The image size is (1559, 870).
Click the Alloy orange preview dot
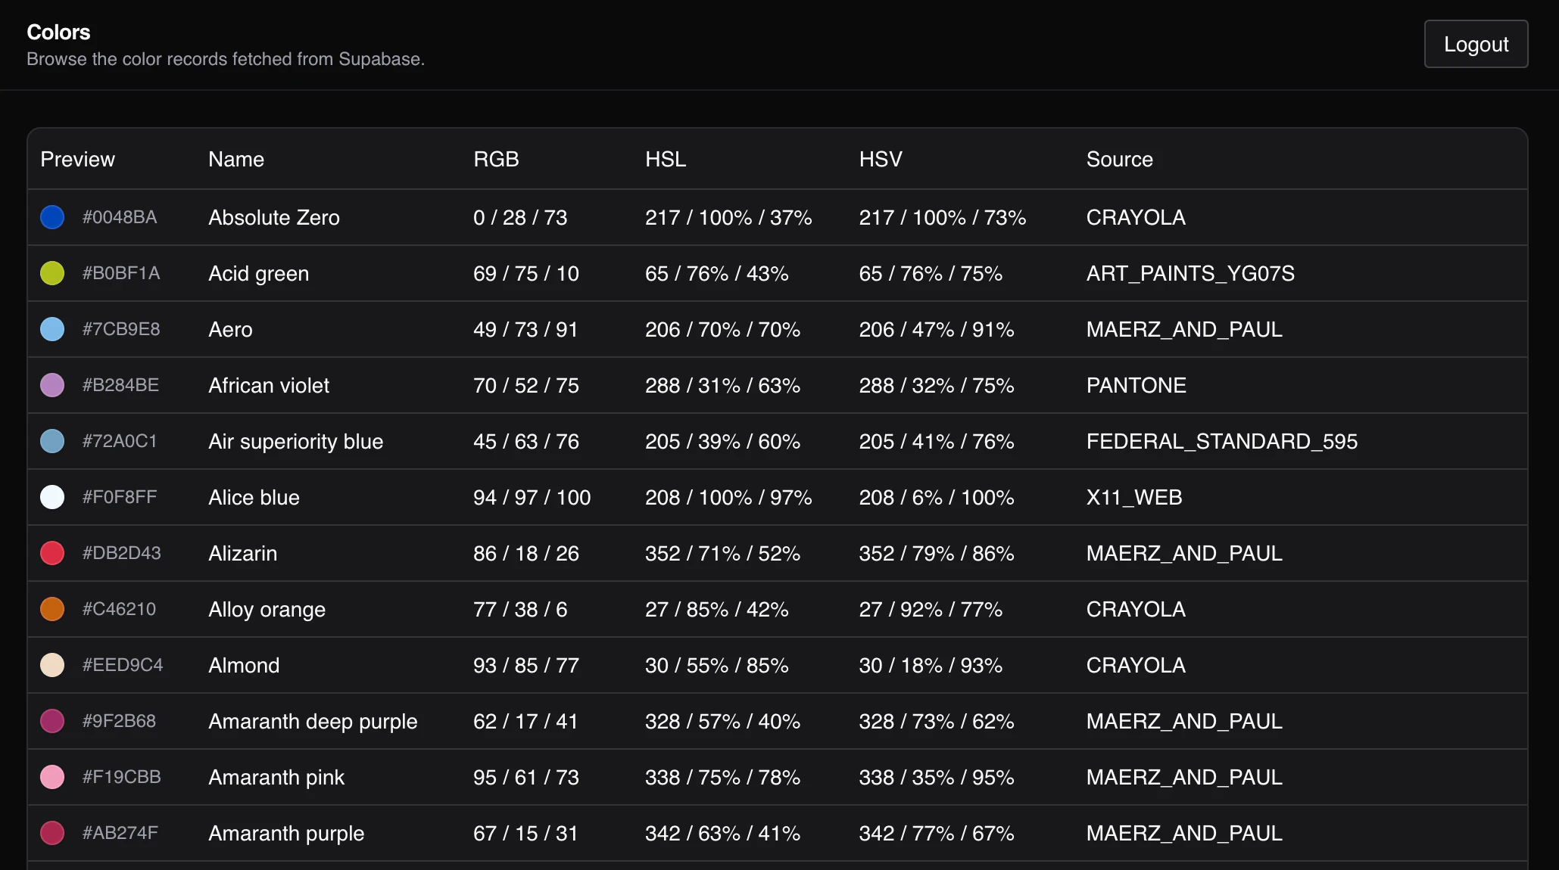click(52, 609)
